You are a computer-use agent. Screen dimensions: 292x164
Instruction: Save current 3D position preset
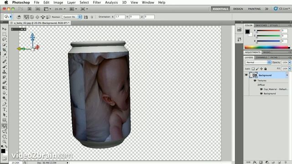[x=86, y=17]
